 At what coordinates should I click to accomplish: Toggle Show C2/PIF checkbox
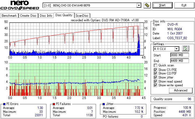[155, 73]
